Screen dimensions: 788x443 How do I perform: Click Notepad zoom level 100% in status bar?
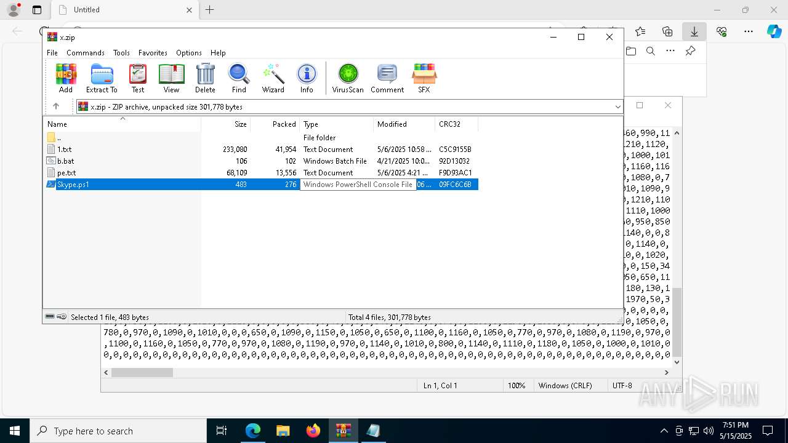pos(517,386)
